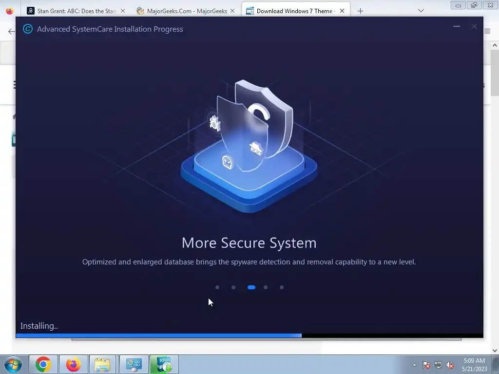Click the Firefox back arrow
The image size is (499, 374).
(12, 31)
